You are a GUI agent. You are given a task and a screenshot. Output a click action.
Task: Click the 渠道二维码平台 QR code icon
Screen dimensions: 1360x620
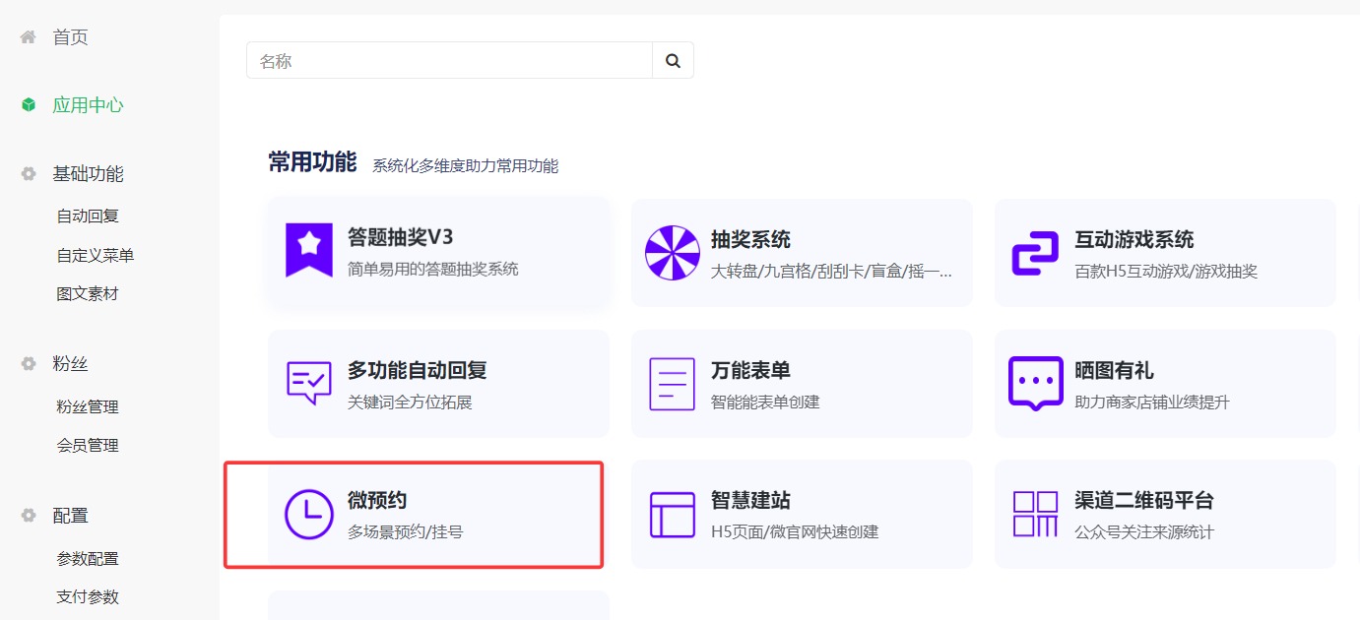pyautogui.click(x=1035, y=514)
